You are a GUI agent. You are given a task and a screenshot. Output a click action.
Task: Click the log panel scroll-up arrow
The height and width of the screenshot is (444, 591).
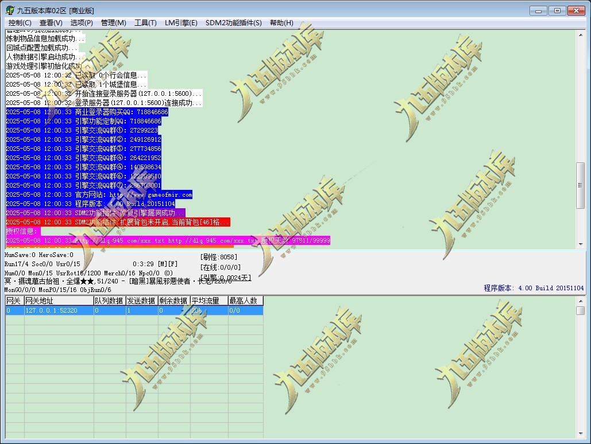[581, 35]
